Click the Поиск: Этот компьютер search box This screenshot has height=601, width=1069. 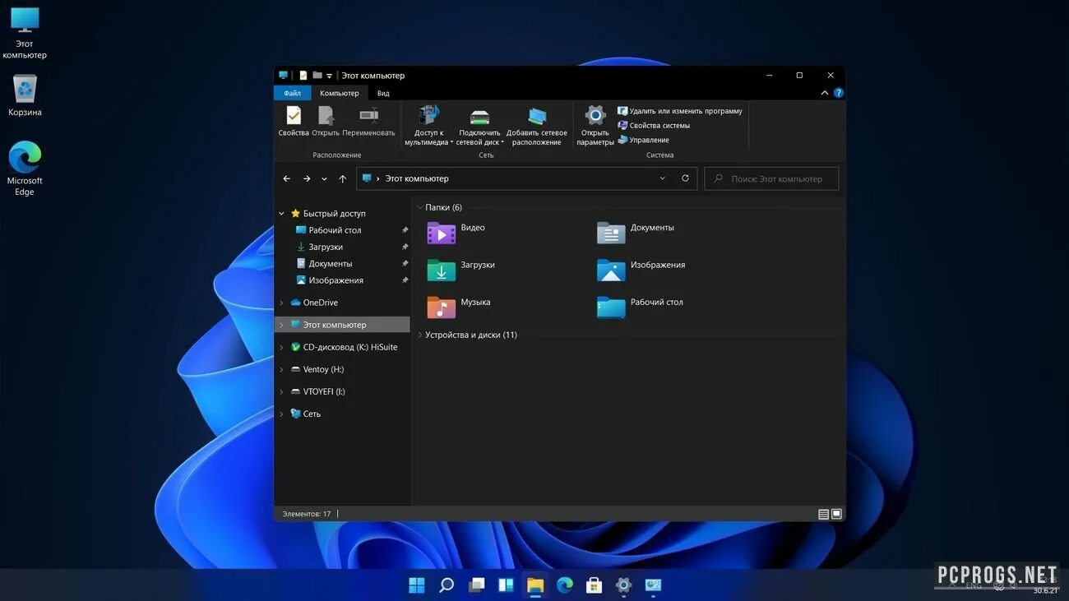771,178
